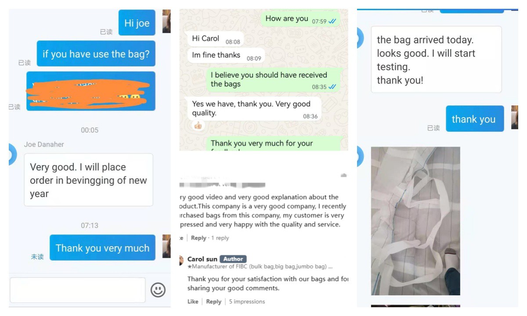Tap the 'Yes we have, thank you' message
The height and width of the screenshot is (316, 527).
254,109
